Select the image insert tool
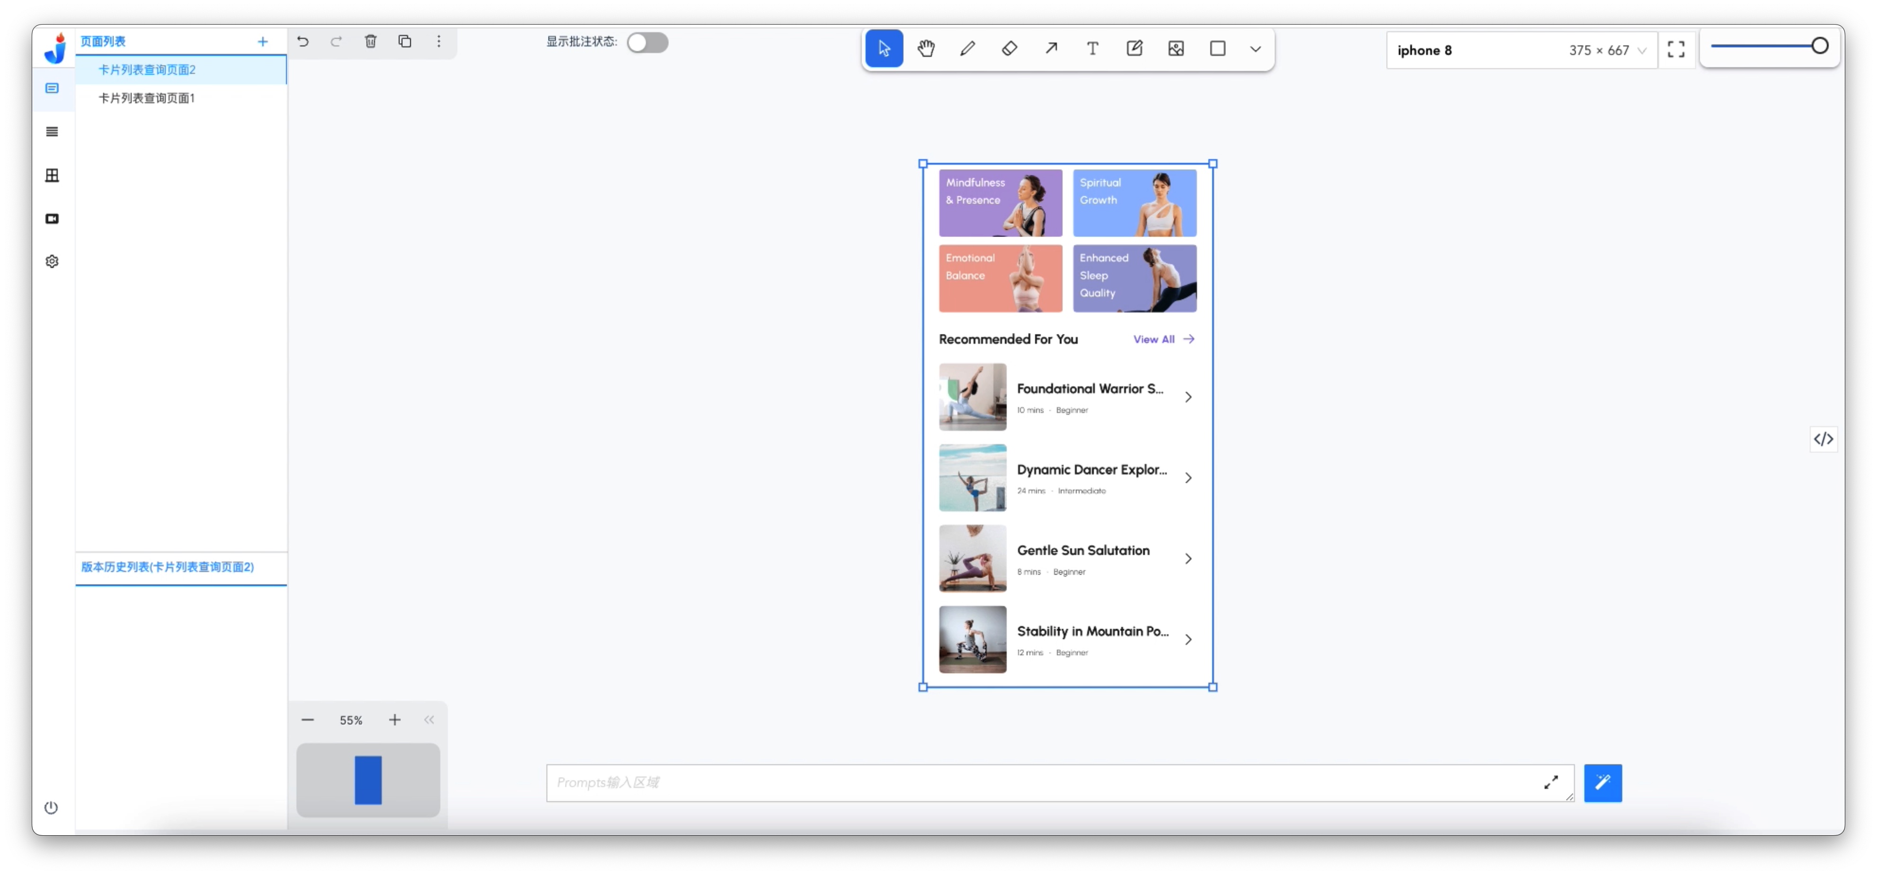 click(1175, 49)
